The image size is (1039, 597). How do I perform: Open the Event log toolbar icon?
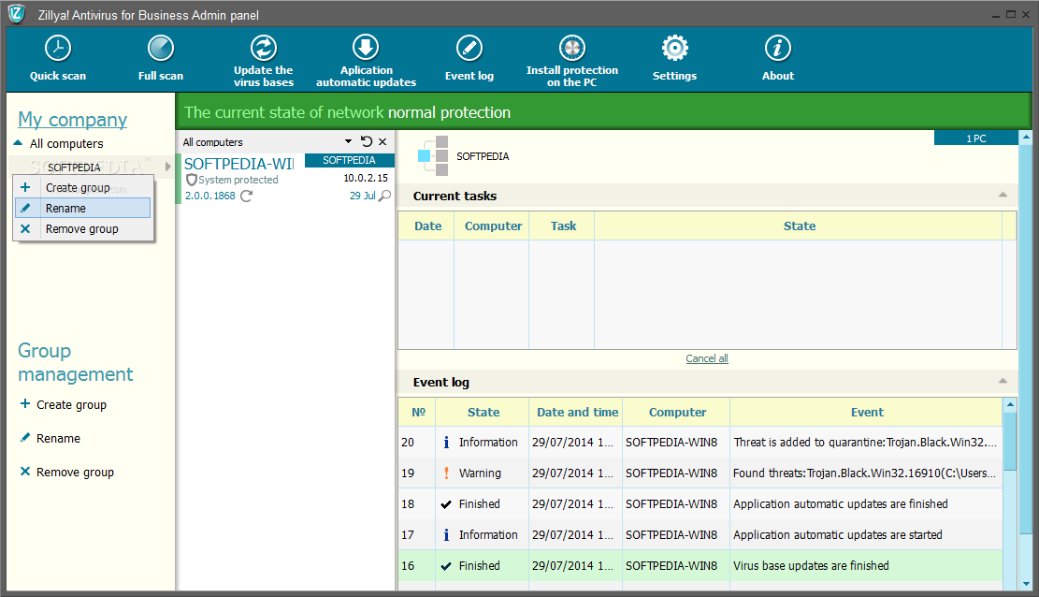click(469, 49)
